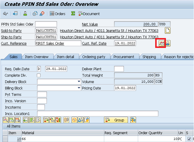
Task: Click Material cell containing 66
Action: (x=63, y=139)
